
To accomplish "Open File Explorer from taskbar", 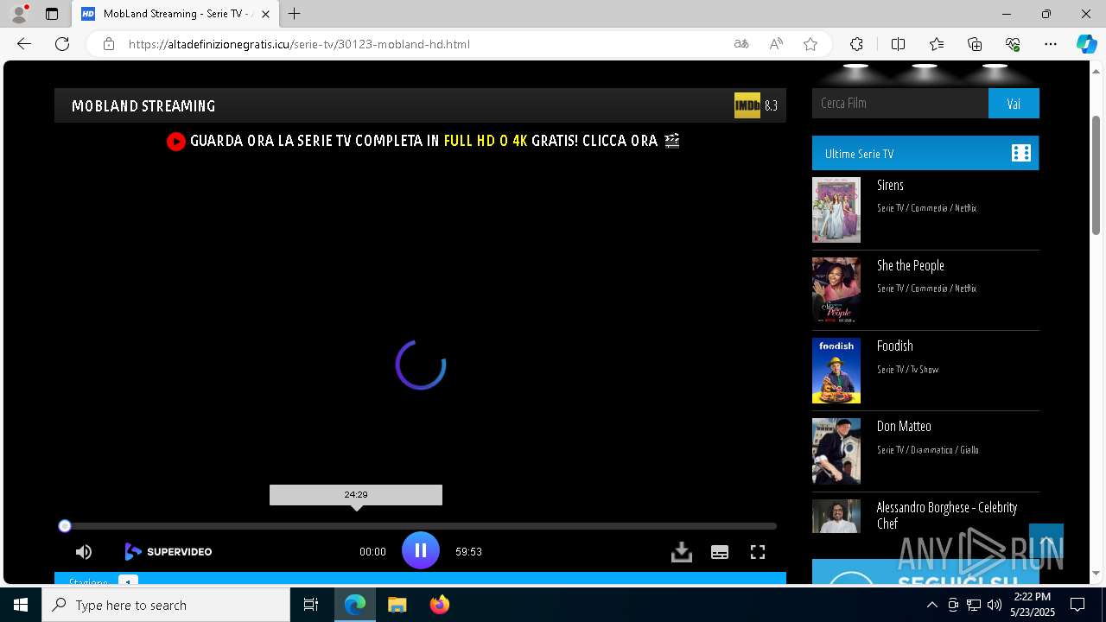I will click(x=397, y=605).
